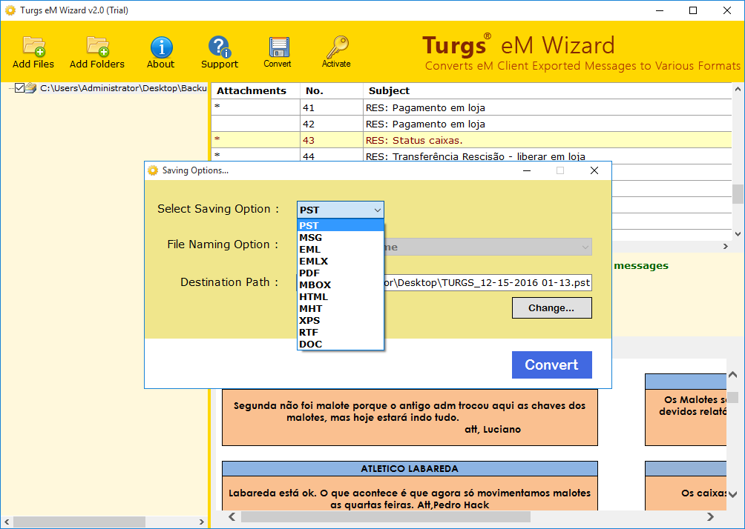Pick MHT from the dropdown list

pyautogui.click(x=340, y=308)
